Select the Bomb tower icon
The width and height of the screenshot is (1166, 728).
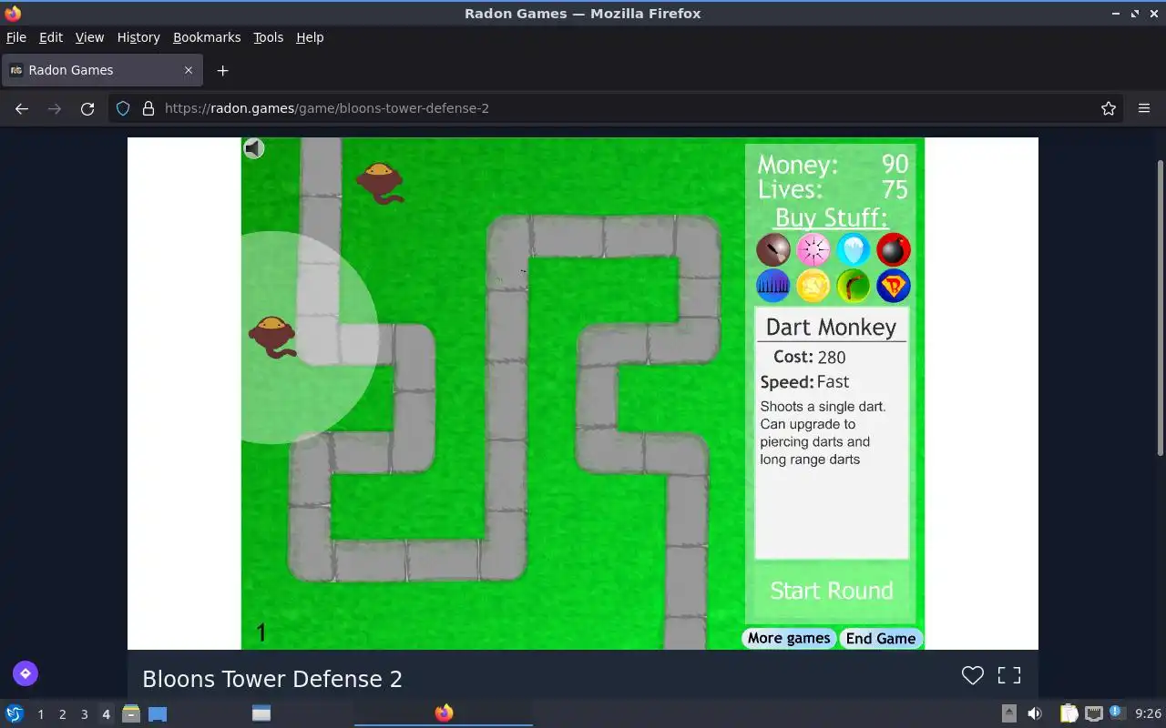pos(894,249)
